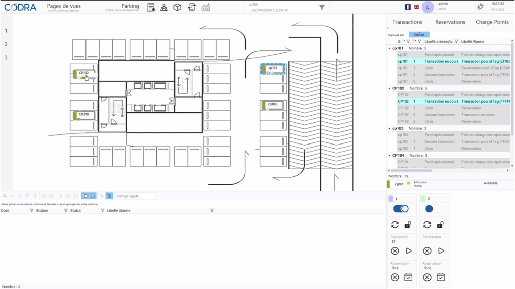The width and height of the screenshot is (515, 289).
Task: Toggle on the connector 2 switch
Action: 433,209
